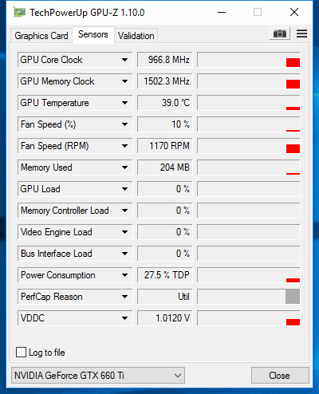Open the NVIDIA GeForce GTX 660 Ti selector
Screen dimensions: 319x394
98,376
